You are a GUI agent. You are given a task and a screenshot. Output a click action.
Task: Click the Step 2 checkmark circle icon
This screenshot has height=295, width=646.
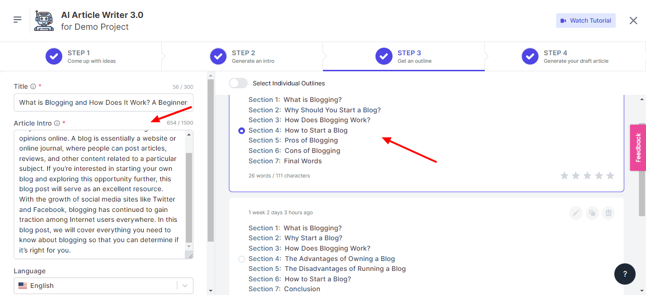coord(218,56)
